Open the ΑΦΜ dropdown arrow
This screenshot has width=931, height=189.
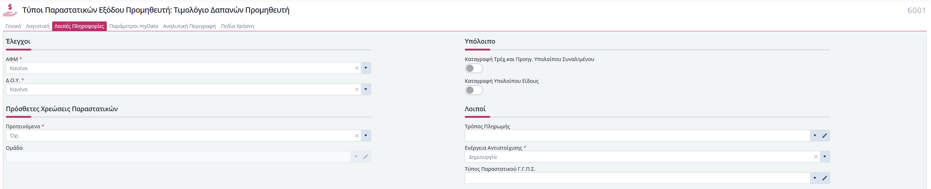pyautogui.click(x=366, y=68)
